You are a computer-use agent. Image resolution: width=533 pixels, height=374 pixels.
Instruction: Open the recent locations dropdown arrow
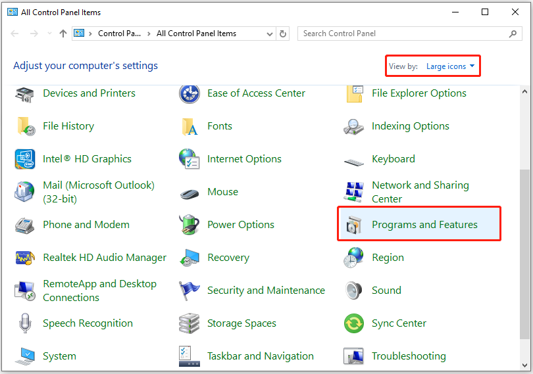[49, 34]
